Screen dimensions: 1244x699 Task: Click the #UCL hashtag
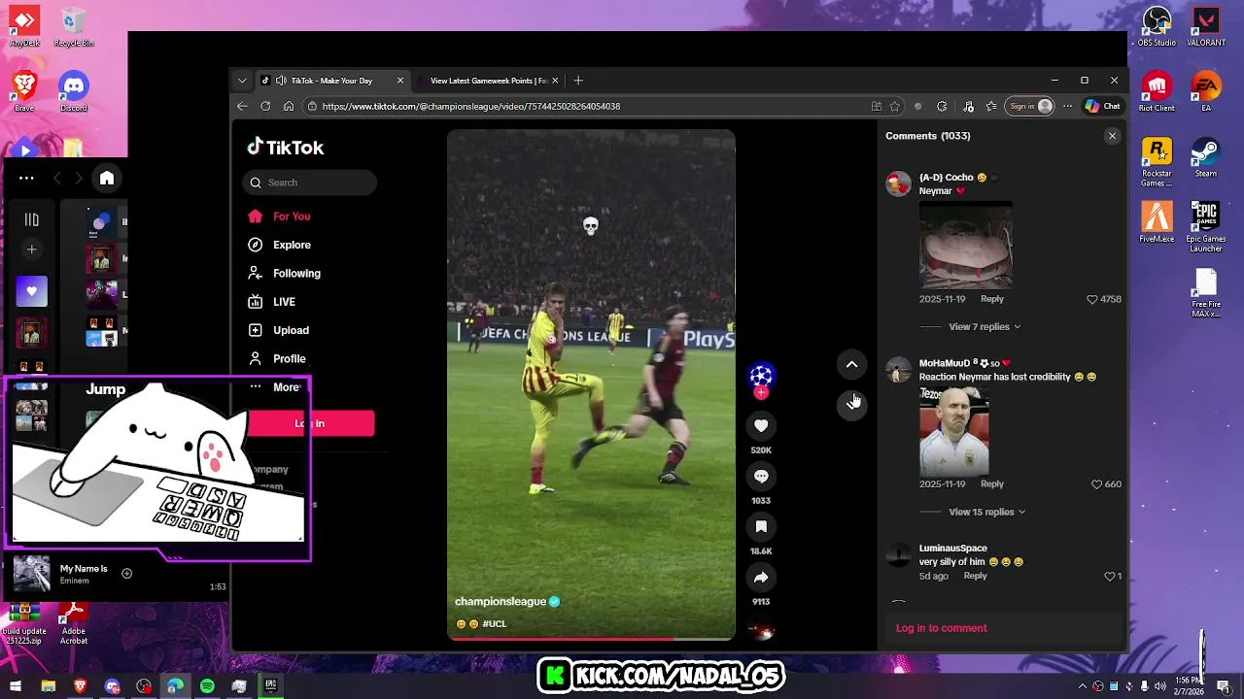click(495, 624)
